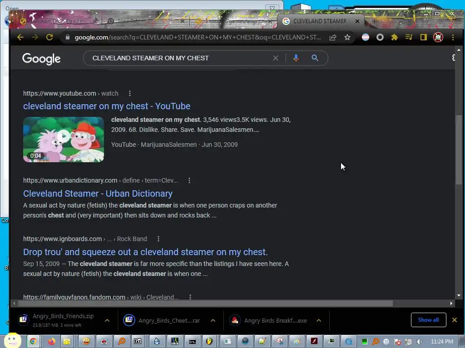Viewport: 465px width, 348px height.
Task: View site info via the padlock icon
Action: pos(68,37)
